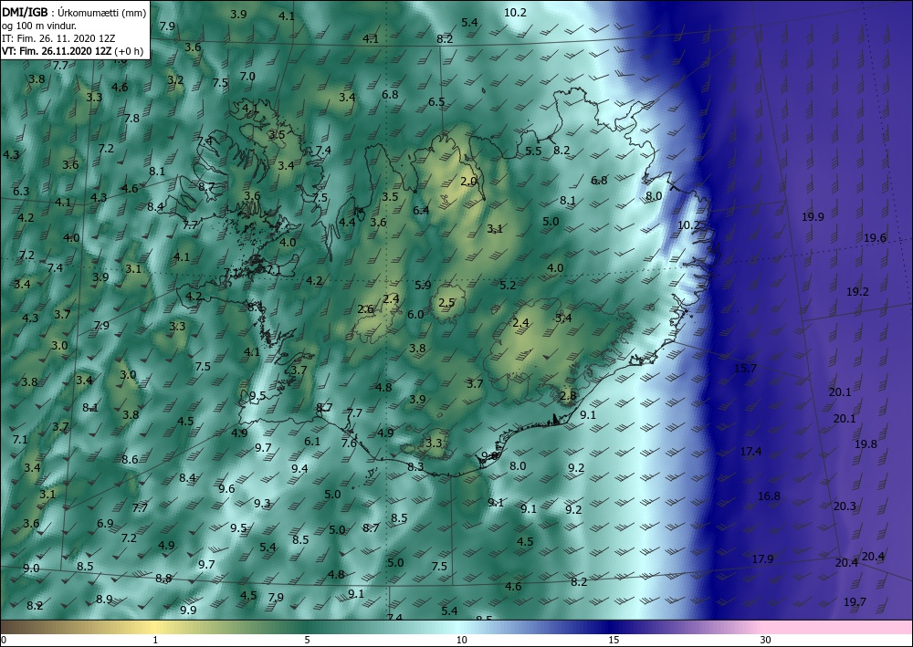Viewport: 913px width, 647px height.
Task: Click the colour scale label 10
Action: (x=461, y=641)
